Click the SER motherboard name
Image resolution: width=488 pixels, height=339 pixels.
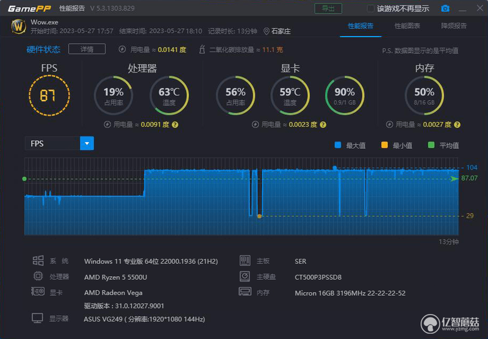300,261
